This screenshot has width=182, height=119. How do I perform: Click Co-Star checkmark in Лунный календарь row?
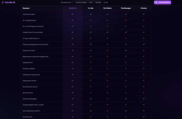click(91, 99)
